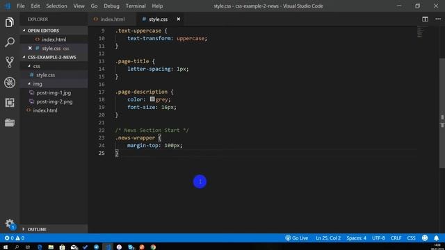This screenshot has height=250, width=445.
Task: Open the Terminal menu
Action: coord(136,6)
